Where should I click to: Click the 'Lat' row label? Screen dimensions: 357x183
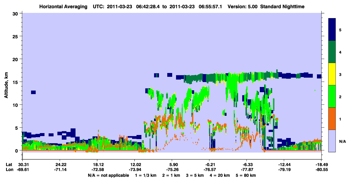coord(9,165)
